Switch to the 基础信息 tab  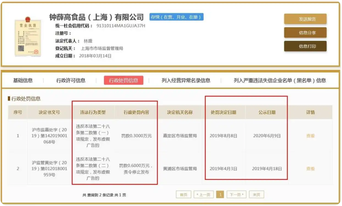coord(23,80)
